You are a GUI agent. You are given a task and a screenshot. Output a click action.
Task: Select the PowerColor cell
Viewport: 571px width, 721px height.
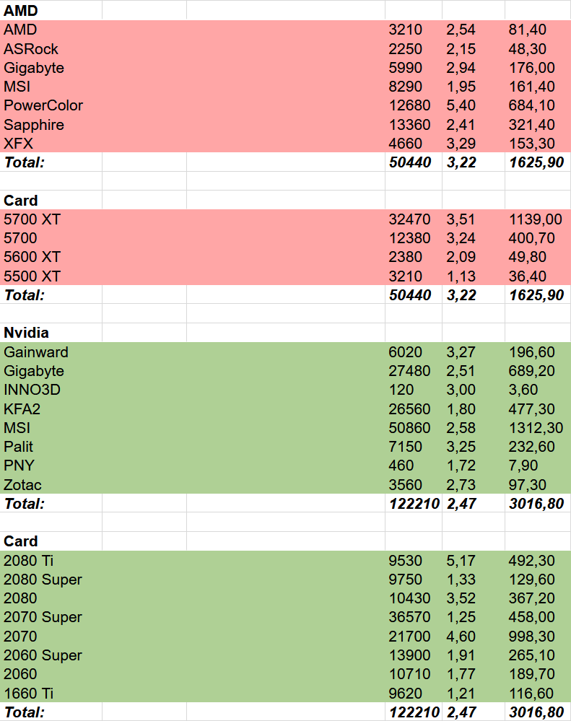[43, 105]
